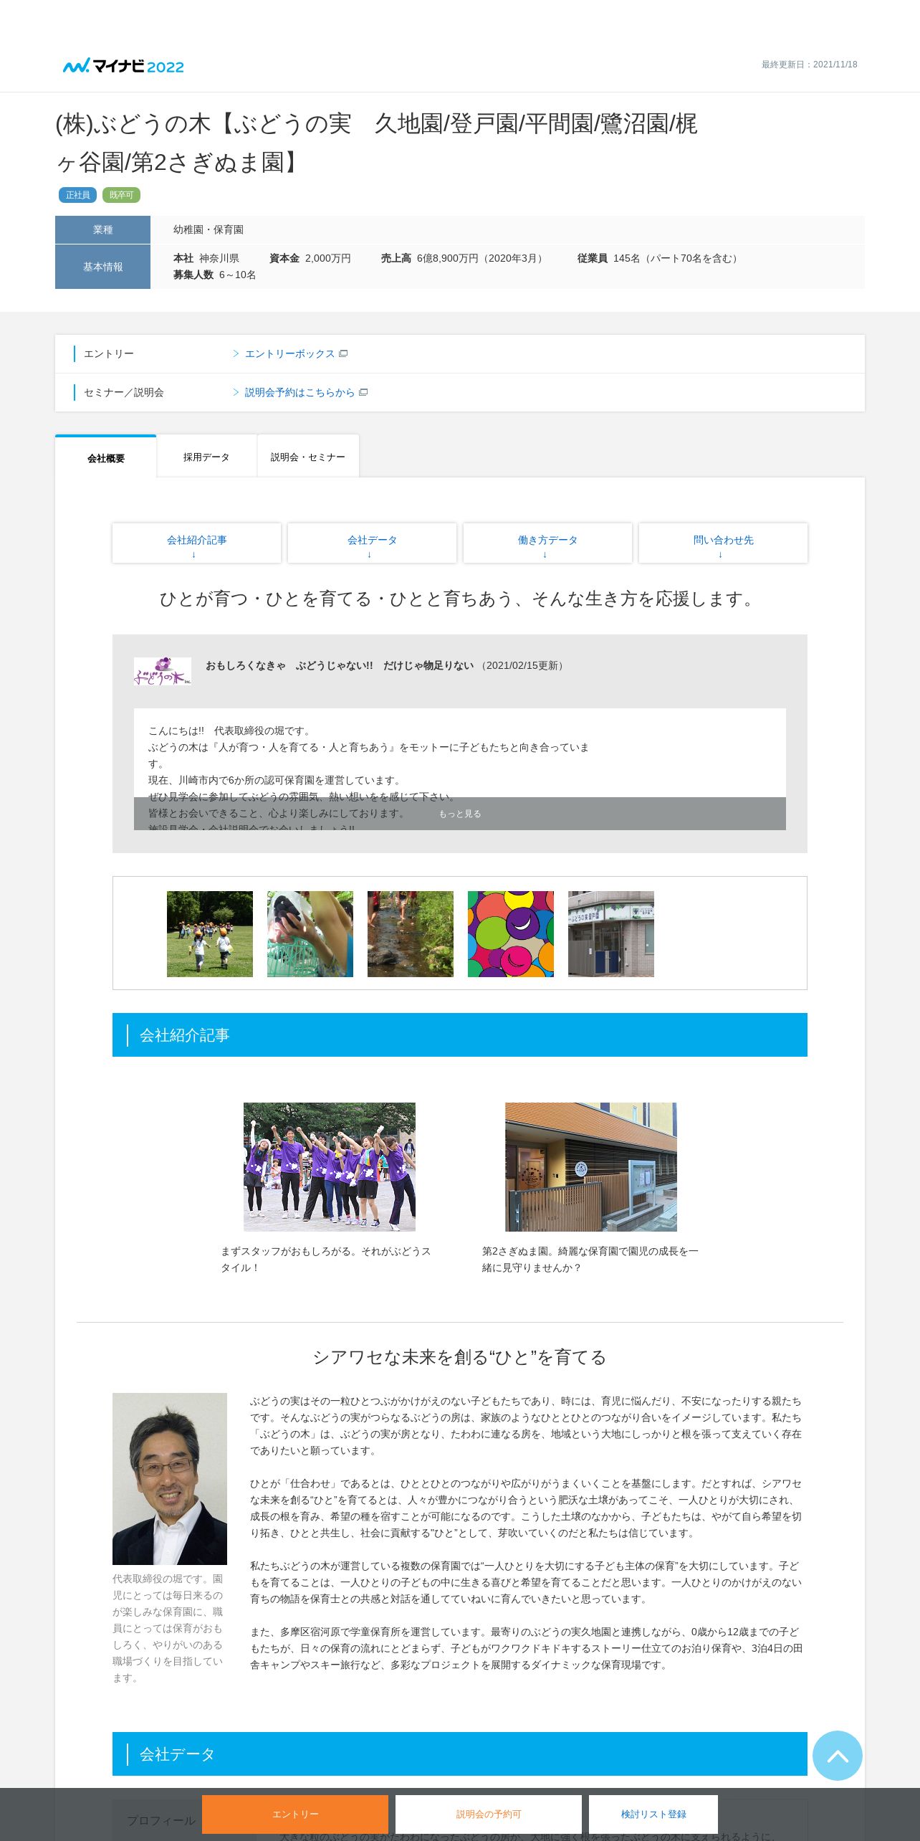Click the ぶどうの木 company logo
The height and width of the screenshot is (1841, 920).
pos(163,671)
